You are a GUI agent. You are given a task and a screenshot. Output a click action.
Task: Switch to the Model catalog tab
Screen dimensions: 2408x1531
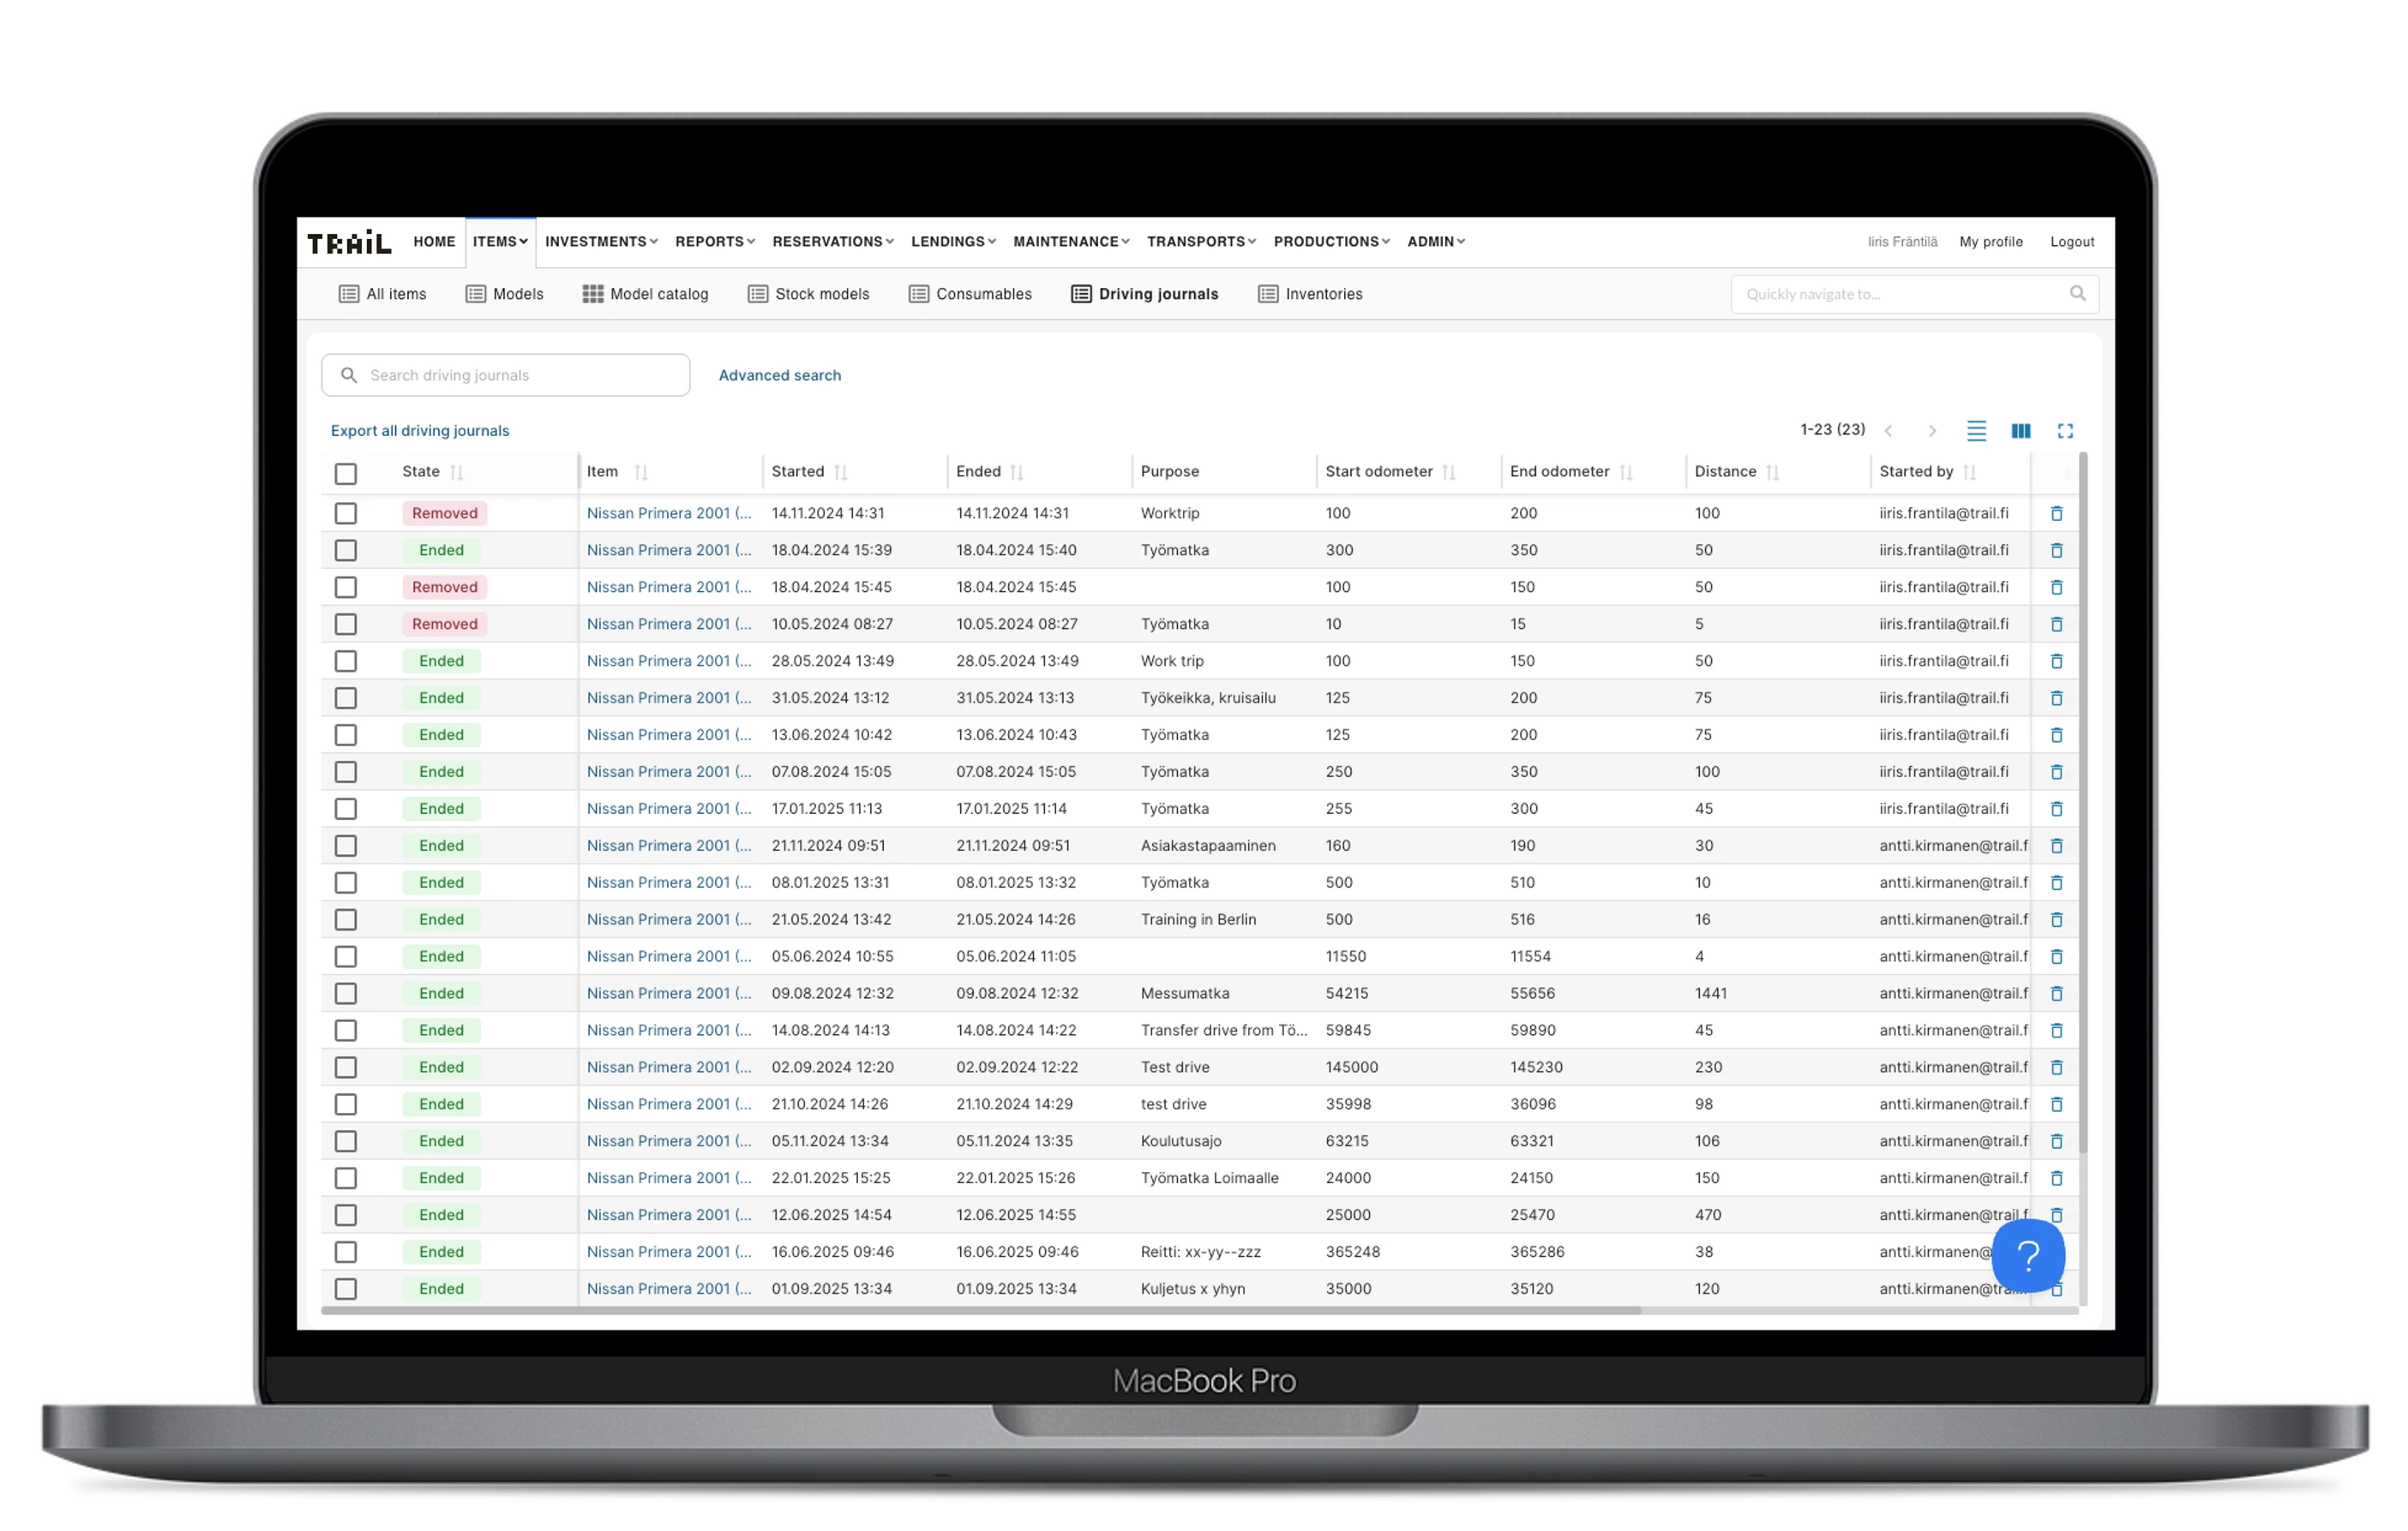646,294
